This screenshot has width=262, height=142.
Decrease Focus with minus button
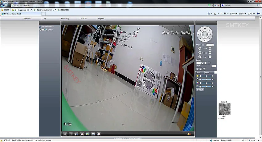[210, 53]
